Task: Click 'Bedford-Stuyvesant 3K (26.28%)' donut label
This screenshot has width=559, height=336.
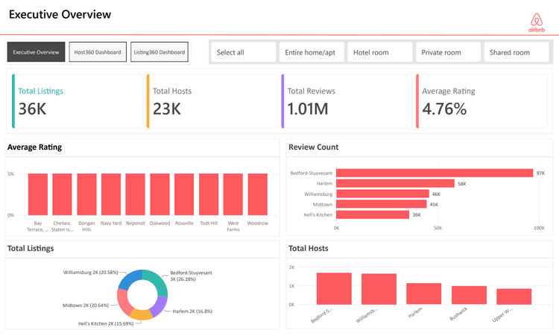Action: (x=191, y=276)
